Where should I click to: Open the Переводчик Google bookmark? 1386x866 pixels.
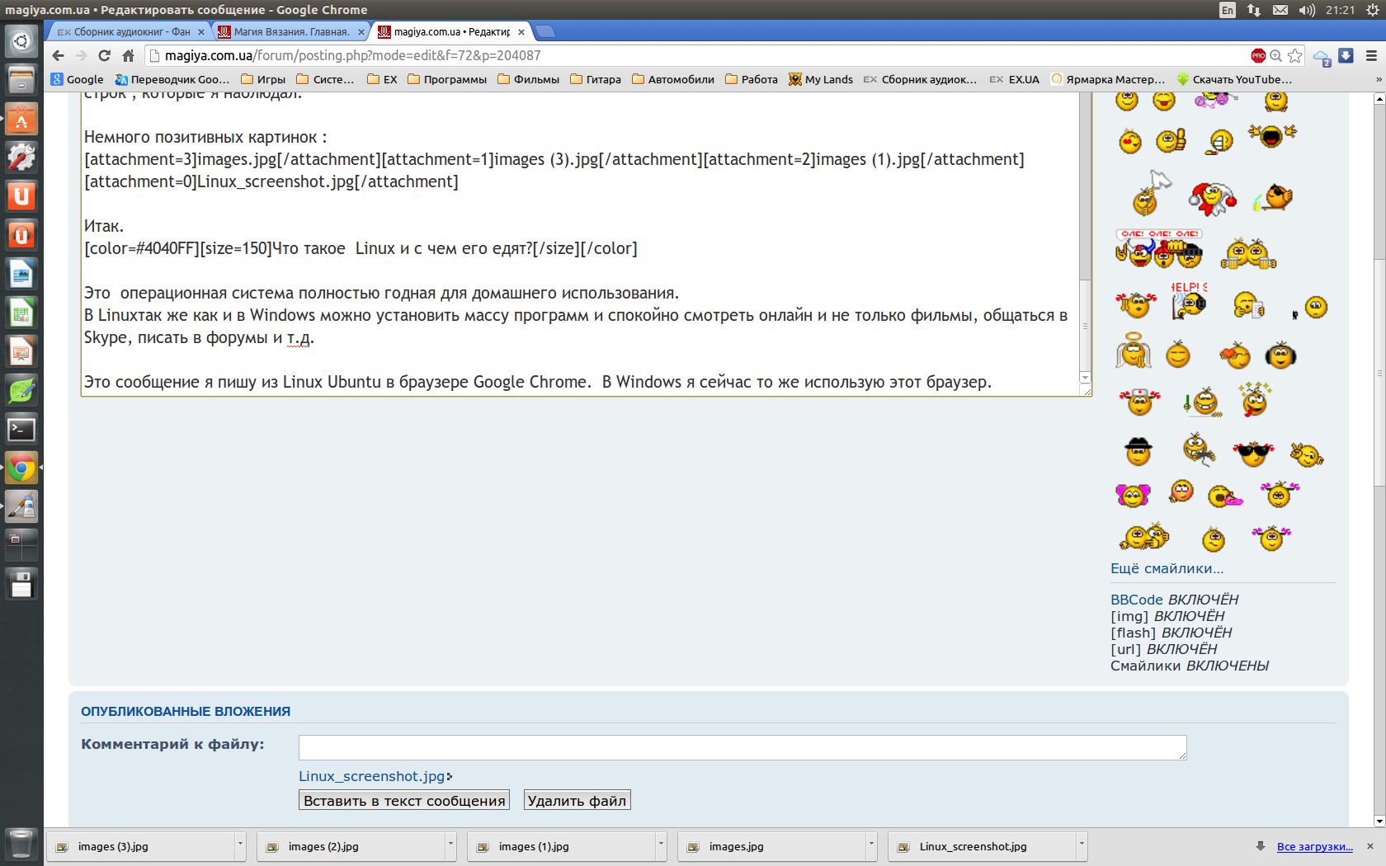pos(172,79)
